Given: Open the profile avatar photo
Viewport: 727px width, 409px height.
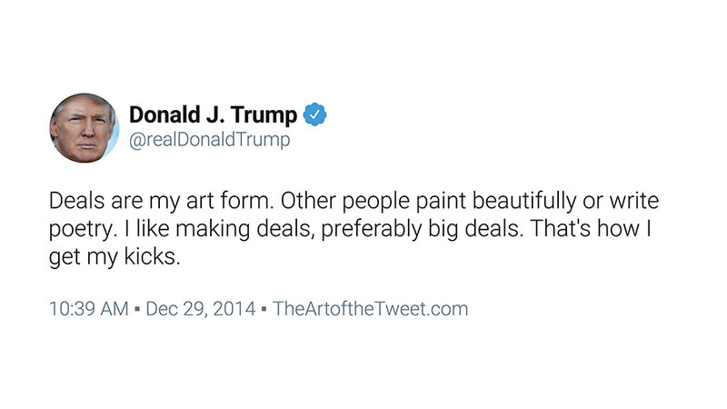Looking at the screenshot, I should (x=84, y=128).
